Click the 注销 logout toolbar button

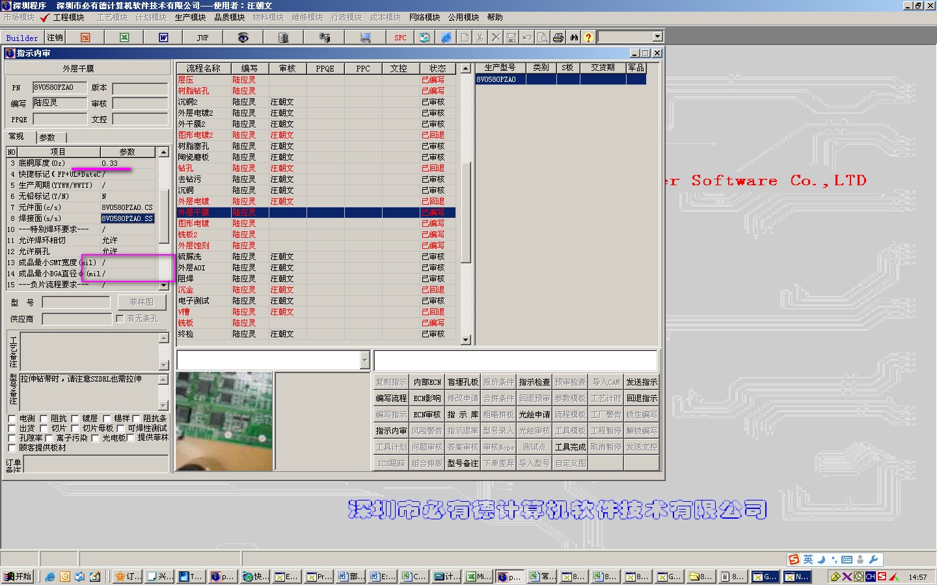click(x=55, y=38)
